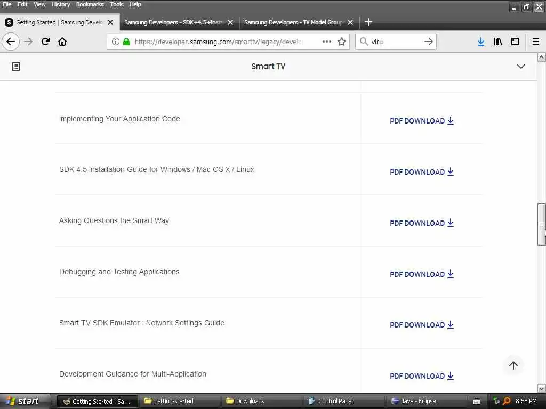Reload the current page
The height and width of the screenshot is (409, 546).
point(45,42)
